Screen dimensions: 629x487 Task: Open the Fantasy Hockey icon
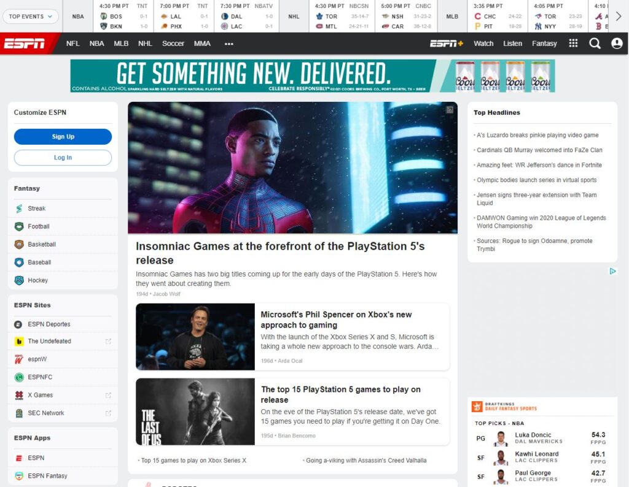coord(19,280)
